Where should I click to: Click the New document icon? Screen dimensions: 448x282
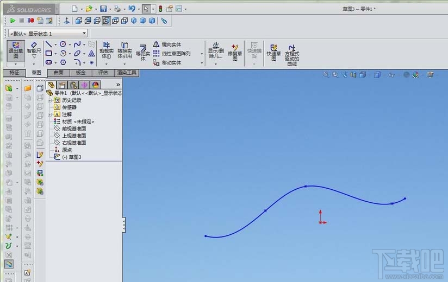coord(74,9)
